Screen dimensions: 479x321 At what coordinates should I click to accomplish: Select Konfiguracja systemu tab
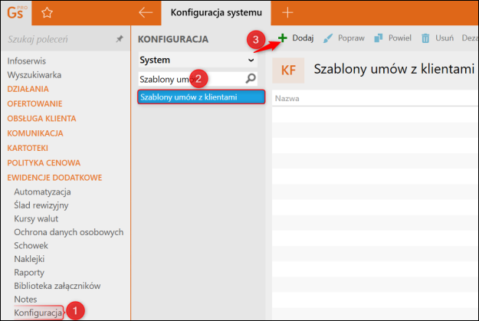(216, 12)
